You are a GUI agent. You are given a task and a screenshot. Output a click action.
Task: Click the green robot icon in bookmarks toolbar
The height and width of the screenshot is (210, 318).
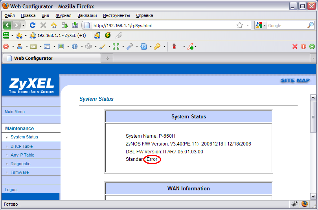tap(6, 35)
